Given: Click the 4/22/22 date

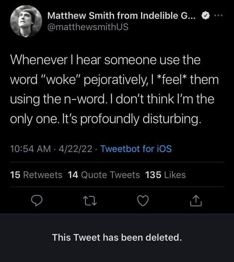Looking at the screenshot, I should pyautogui.click(x=76, y=149).
